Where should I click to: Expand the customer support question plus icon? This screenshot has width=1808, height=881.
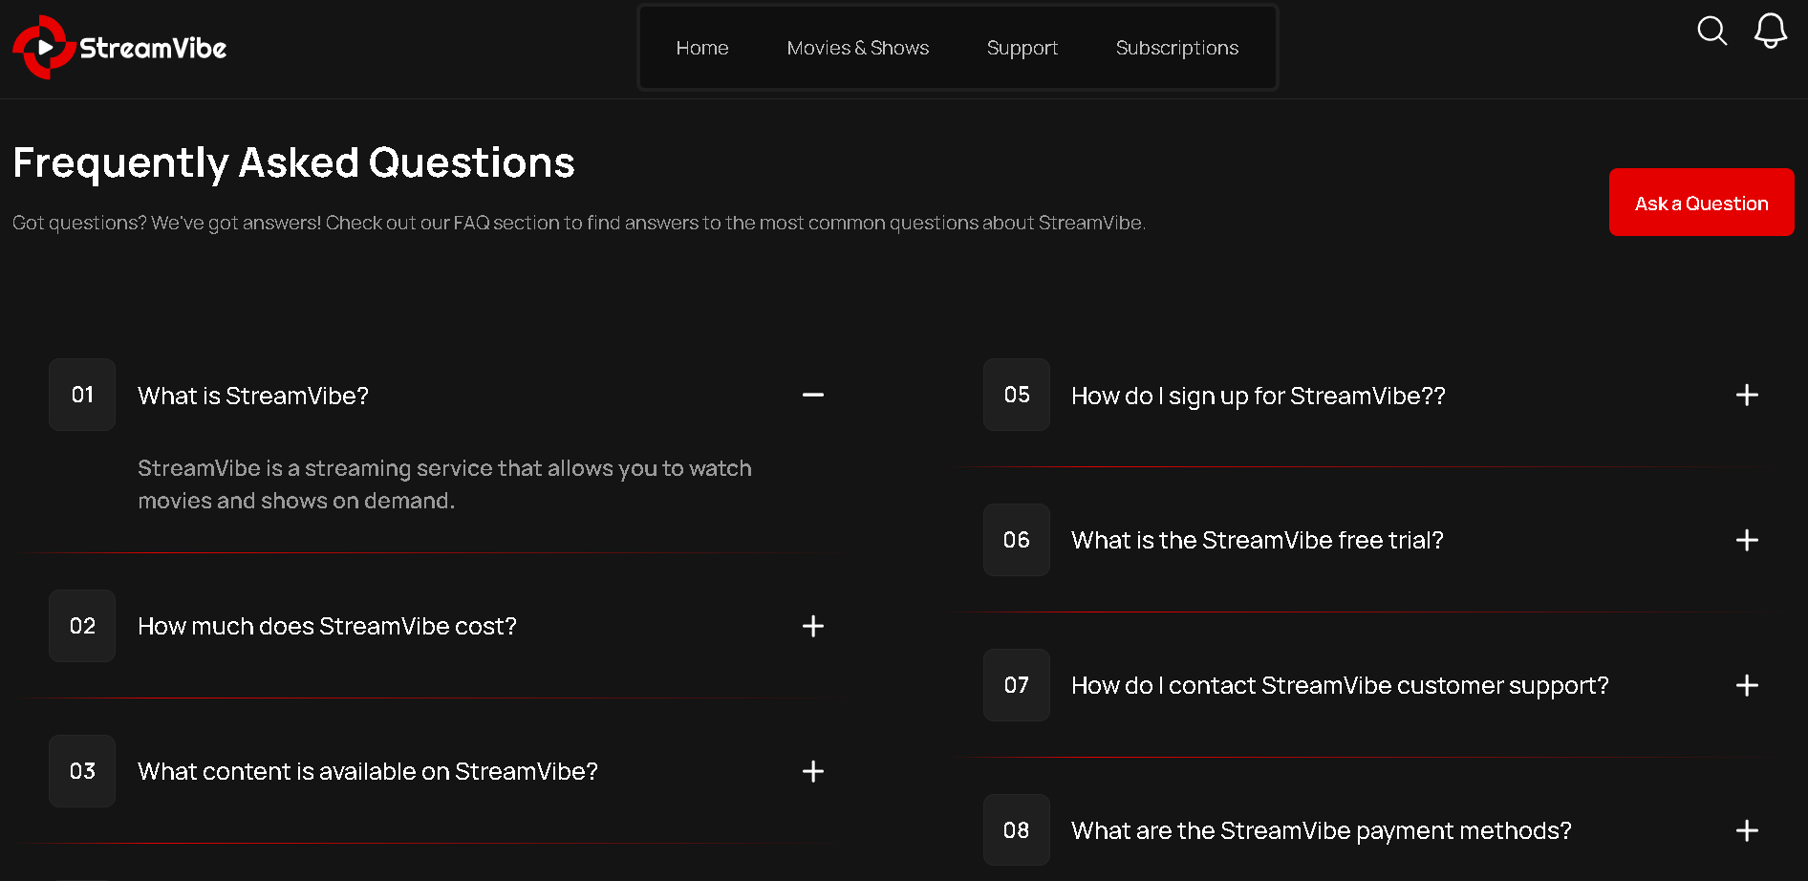(x=1747, y=685)
